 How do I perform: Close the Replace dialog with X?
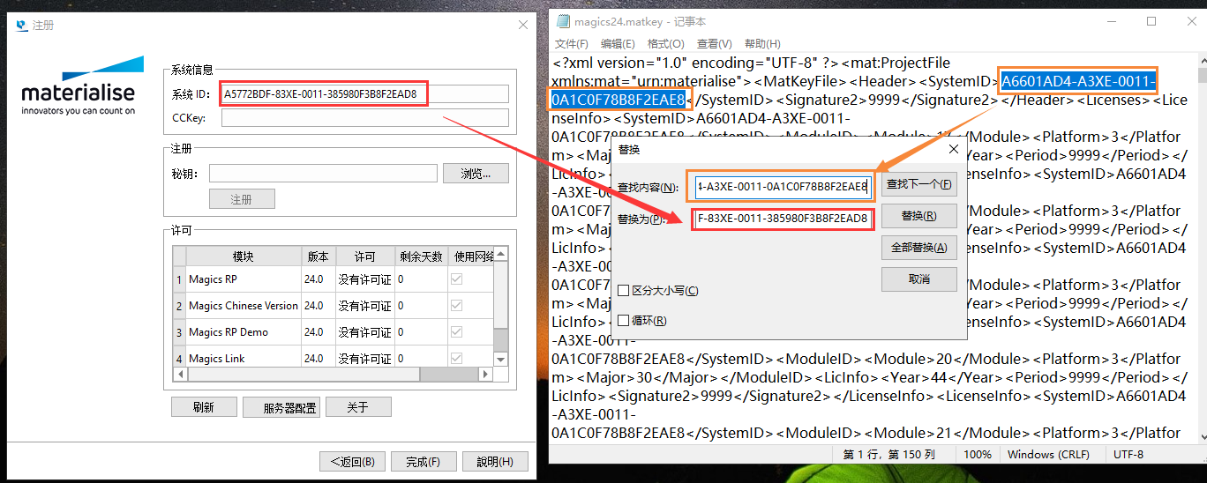pos(953,150)
